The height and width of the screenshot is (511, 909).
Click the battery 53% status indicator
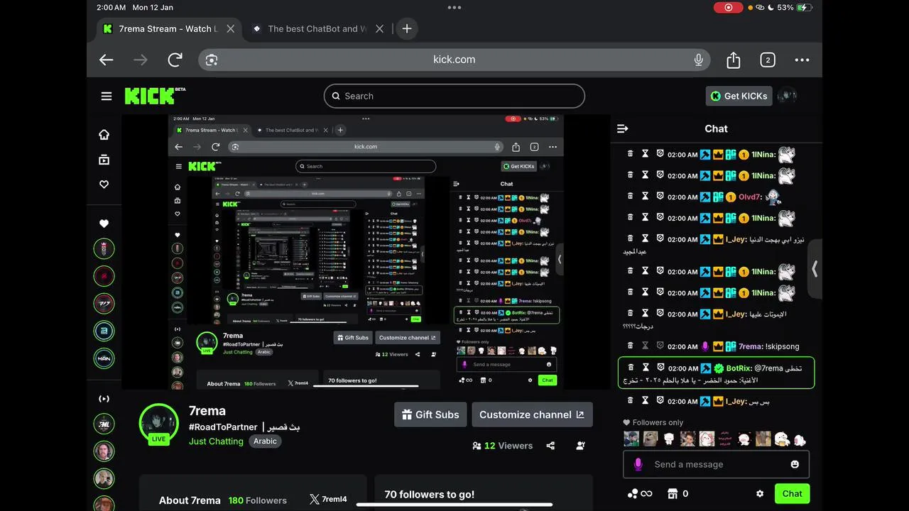coord(794,7)
